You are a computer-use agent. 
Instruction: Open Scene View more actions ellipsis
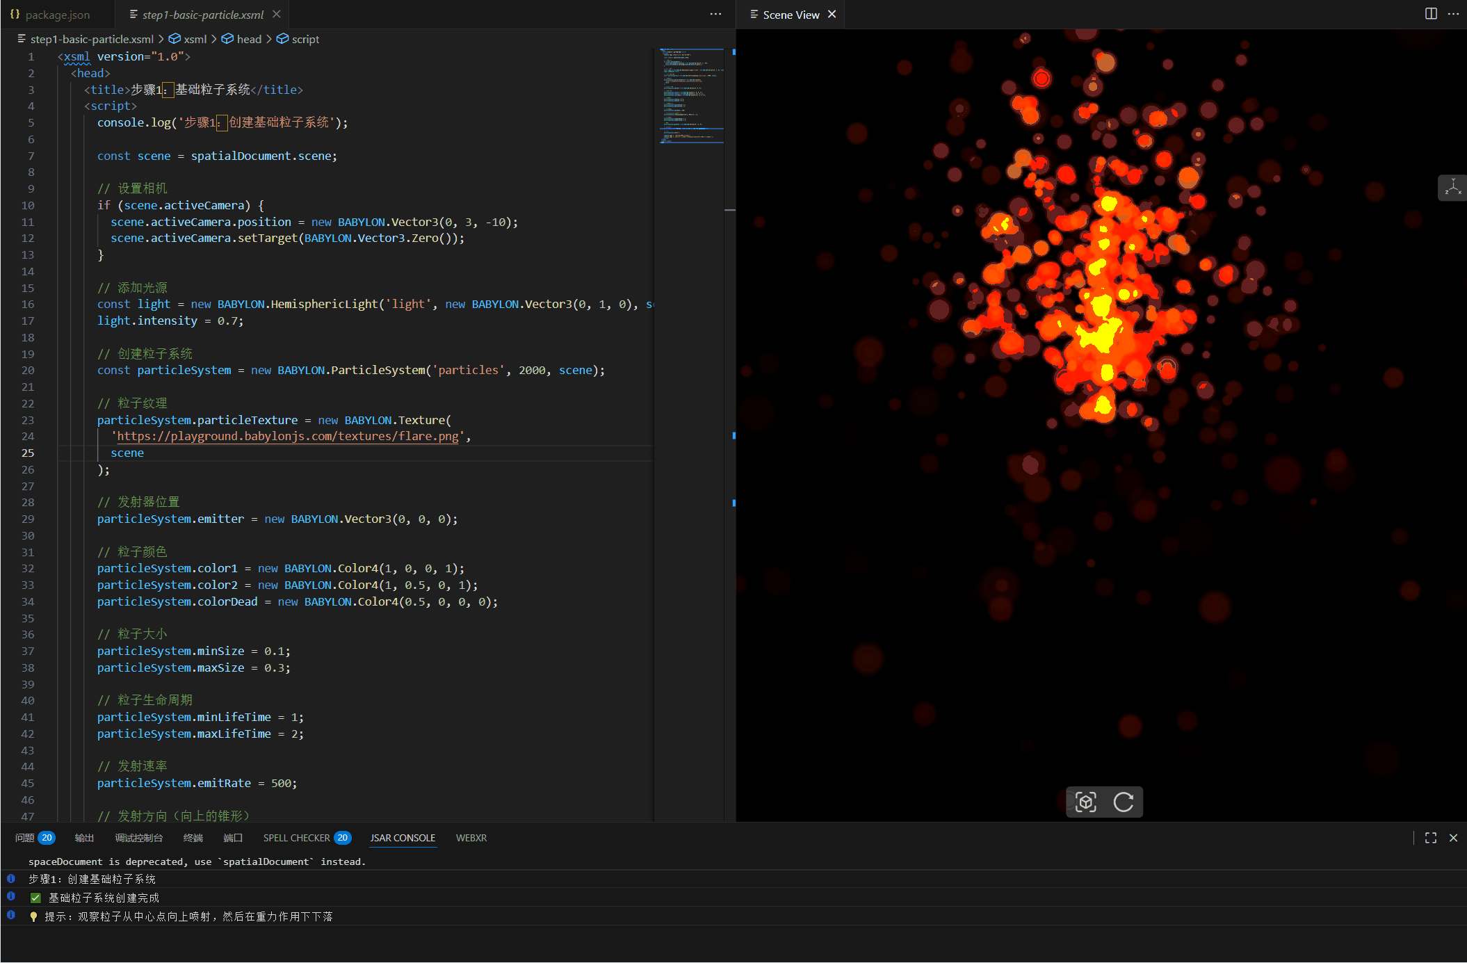(x=1453, y=14)
